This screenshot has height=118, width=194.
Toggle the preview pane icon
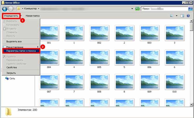click(x=182, y=16)
